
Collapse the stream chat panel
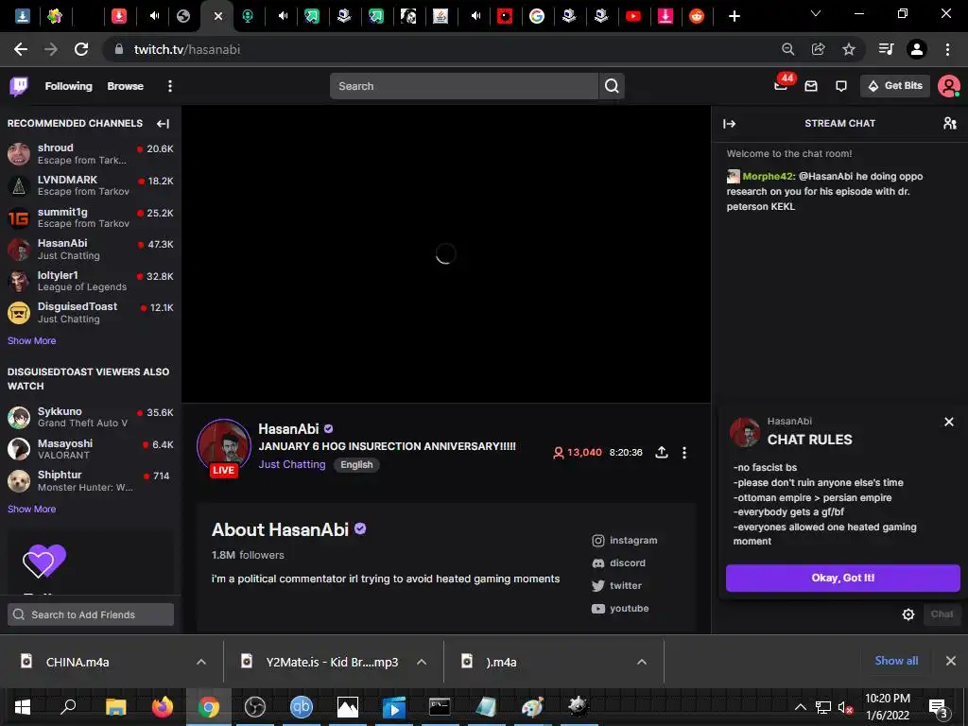click(729, 124)
